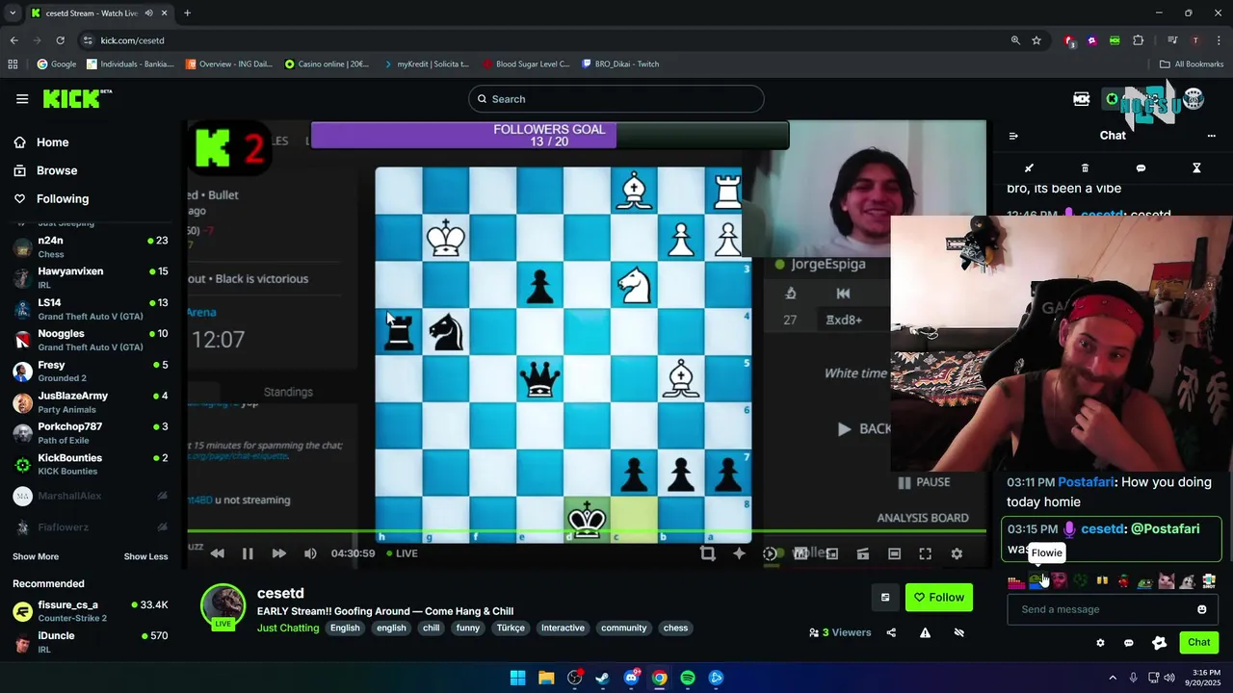This screenshot has height=693, width=1233.
Task: Click the speech bubble icon in chat toolbar
Action: tap(1141, 168)
